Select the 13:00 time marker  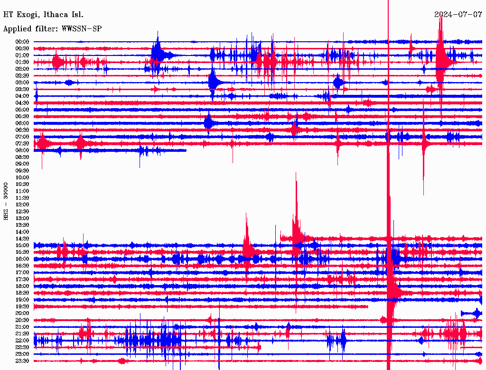22,218
